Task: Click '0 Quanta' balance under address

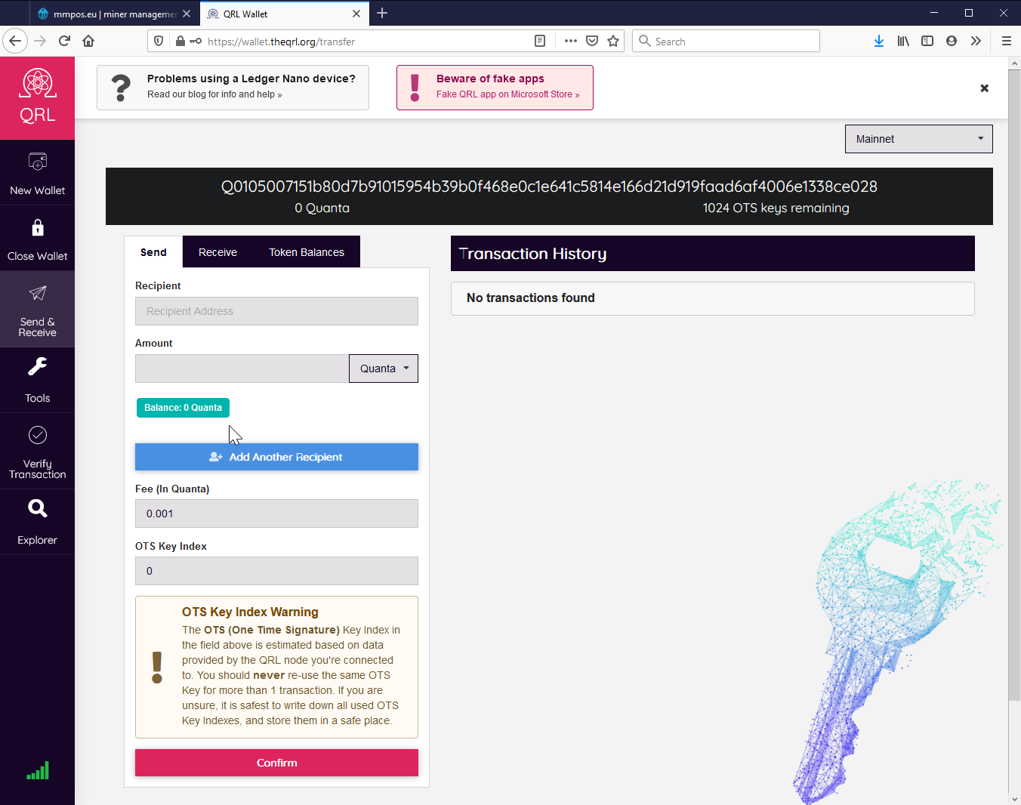Action: (x=322, y=208)
